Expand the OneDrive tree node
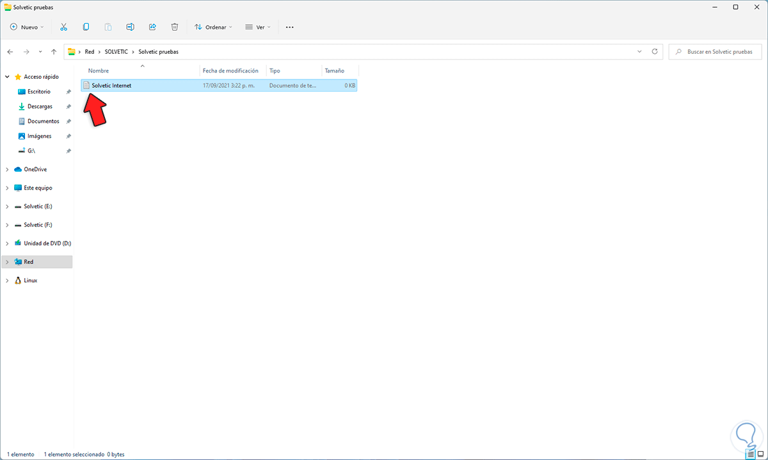This screenshot has width=768, height=460. click(x=7, y=169)
